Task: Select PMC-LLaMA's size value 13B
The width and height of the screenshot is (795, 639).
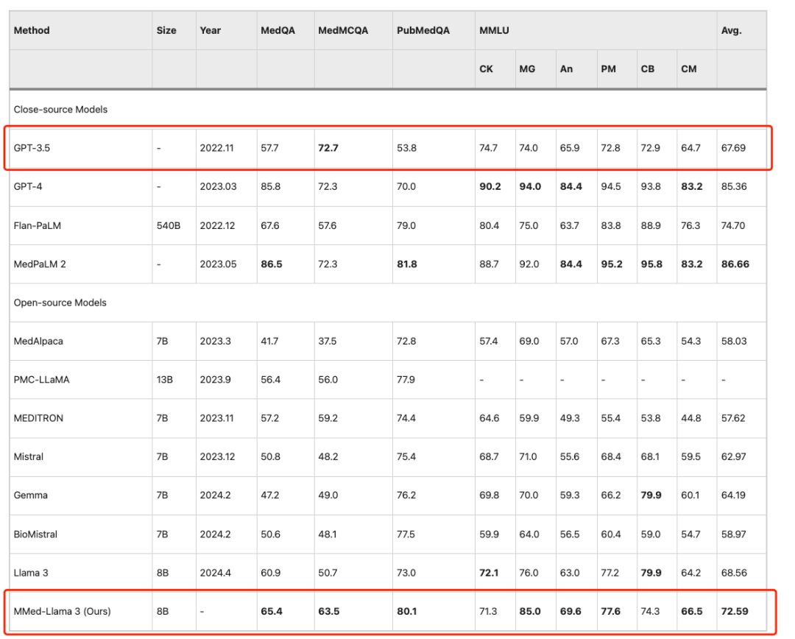Action: [x=165, y=380]
